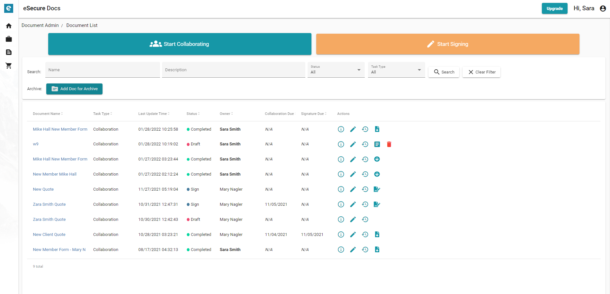Select the shopping cart icon in the sidebar
The image size is (610, 294).
[x=9, y=65]
